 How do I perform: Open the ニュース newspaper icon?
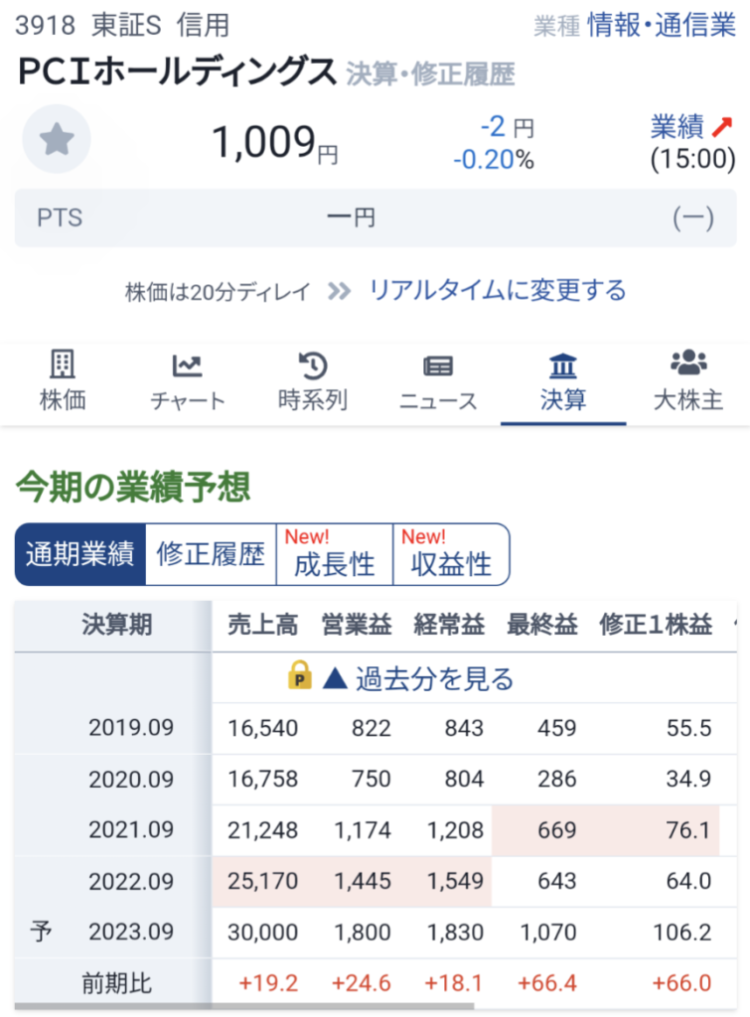pyautogui.click(x=438, y=365)
